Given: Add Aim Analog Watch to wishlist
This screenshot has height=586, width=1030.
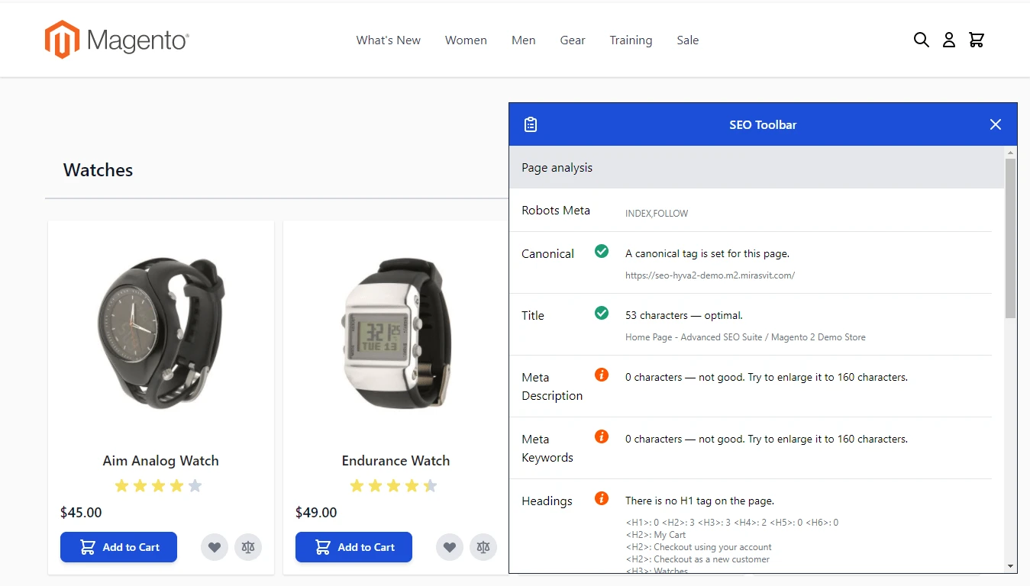Looking at the screenshot, I should (215, 547).
